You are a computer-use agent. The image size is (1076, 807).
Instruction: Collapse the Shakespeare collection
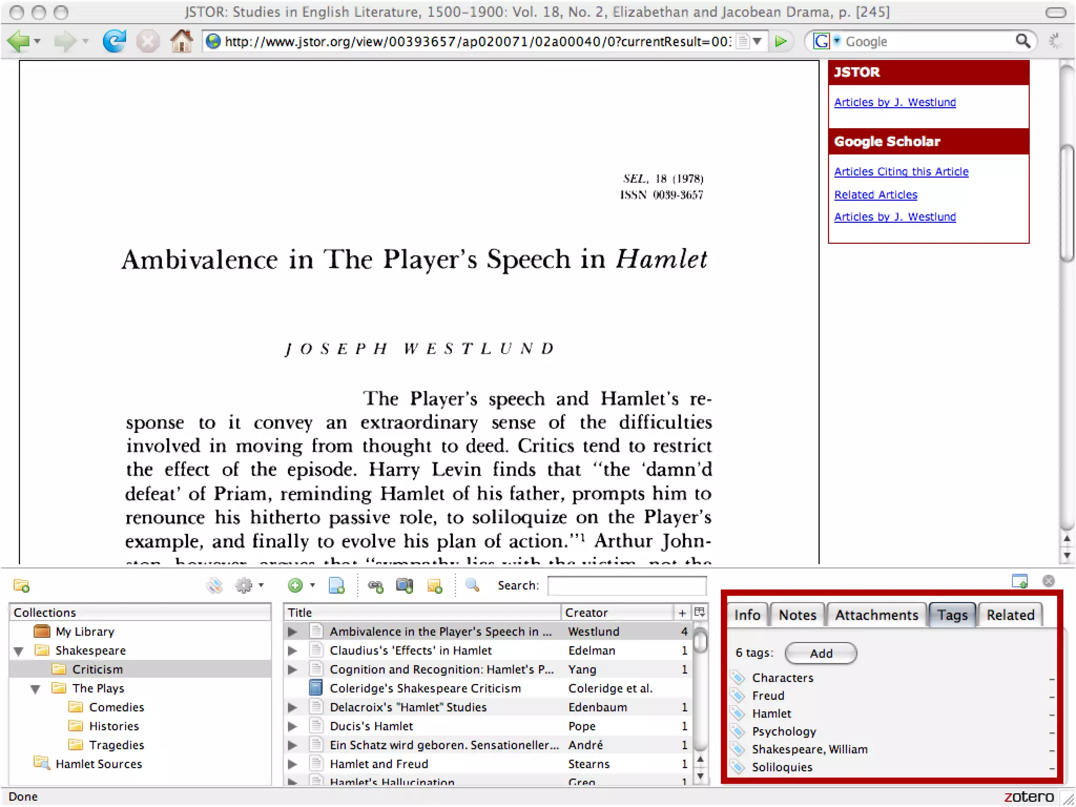click(x=19, y=651)
